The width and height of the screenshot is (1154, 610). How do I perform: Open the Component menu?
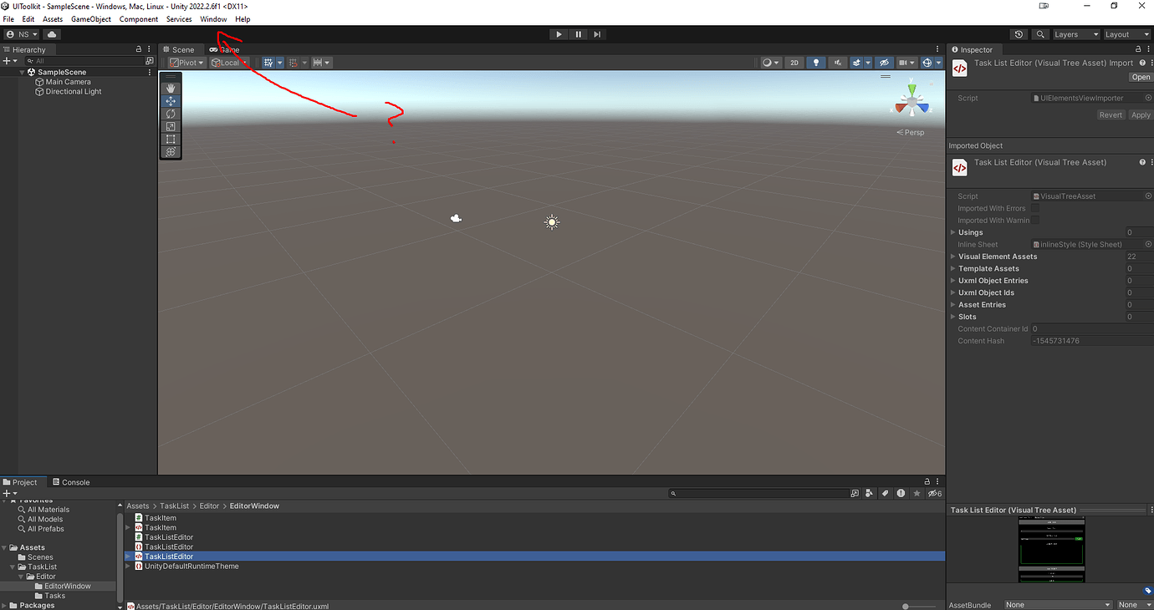tap(139, 18)
